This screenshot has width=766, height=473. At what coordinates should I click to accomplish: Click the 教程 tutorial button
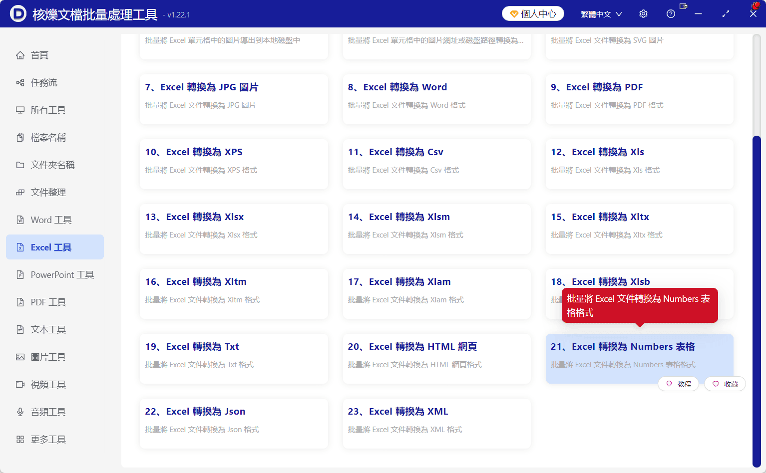[678, 384]
